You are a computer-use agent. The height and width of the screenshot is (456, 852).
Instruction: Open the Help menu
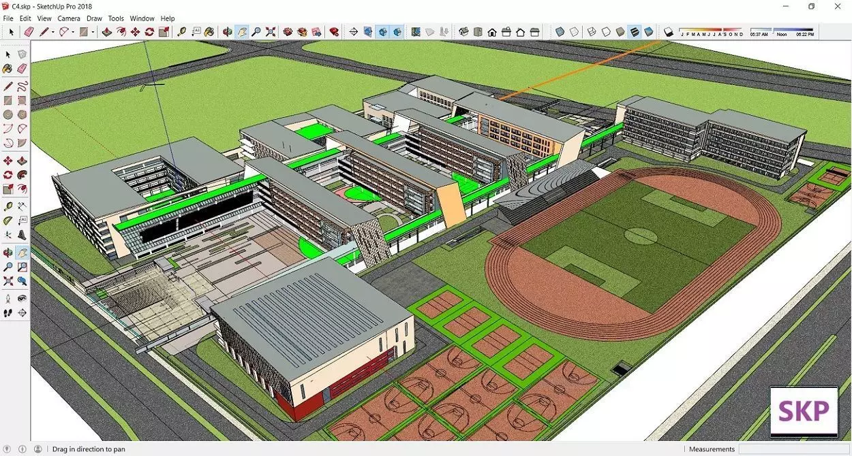tap(168, 18)
